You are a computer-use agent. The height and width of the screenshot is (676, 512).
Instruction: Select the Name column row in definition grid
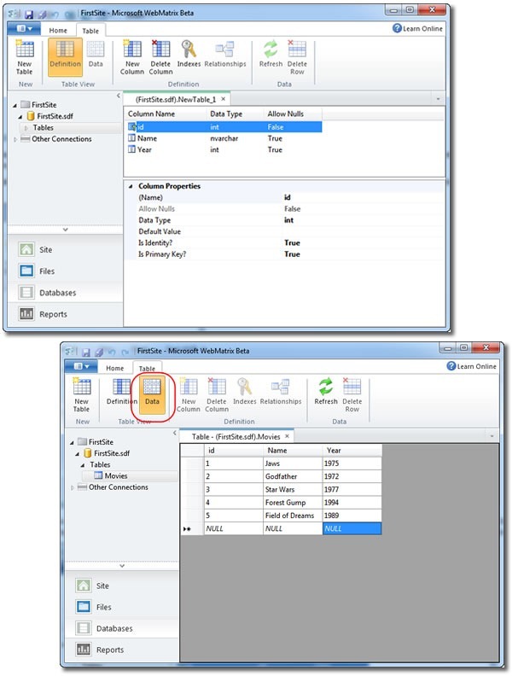[x=223, y=138]
